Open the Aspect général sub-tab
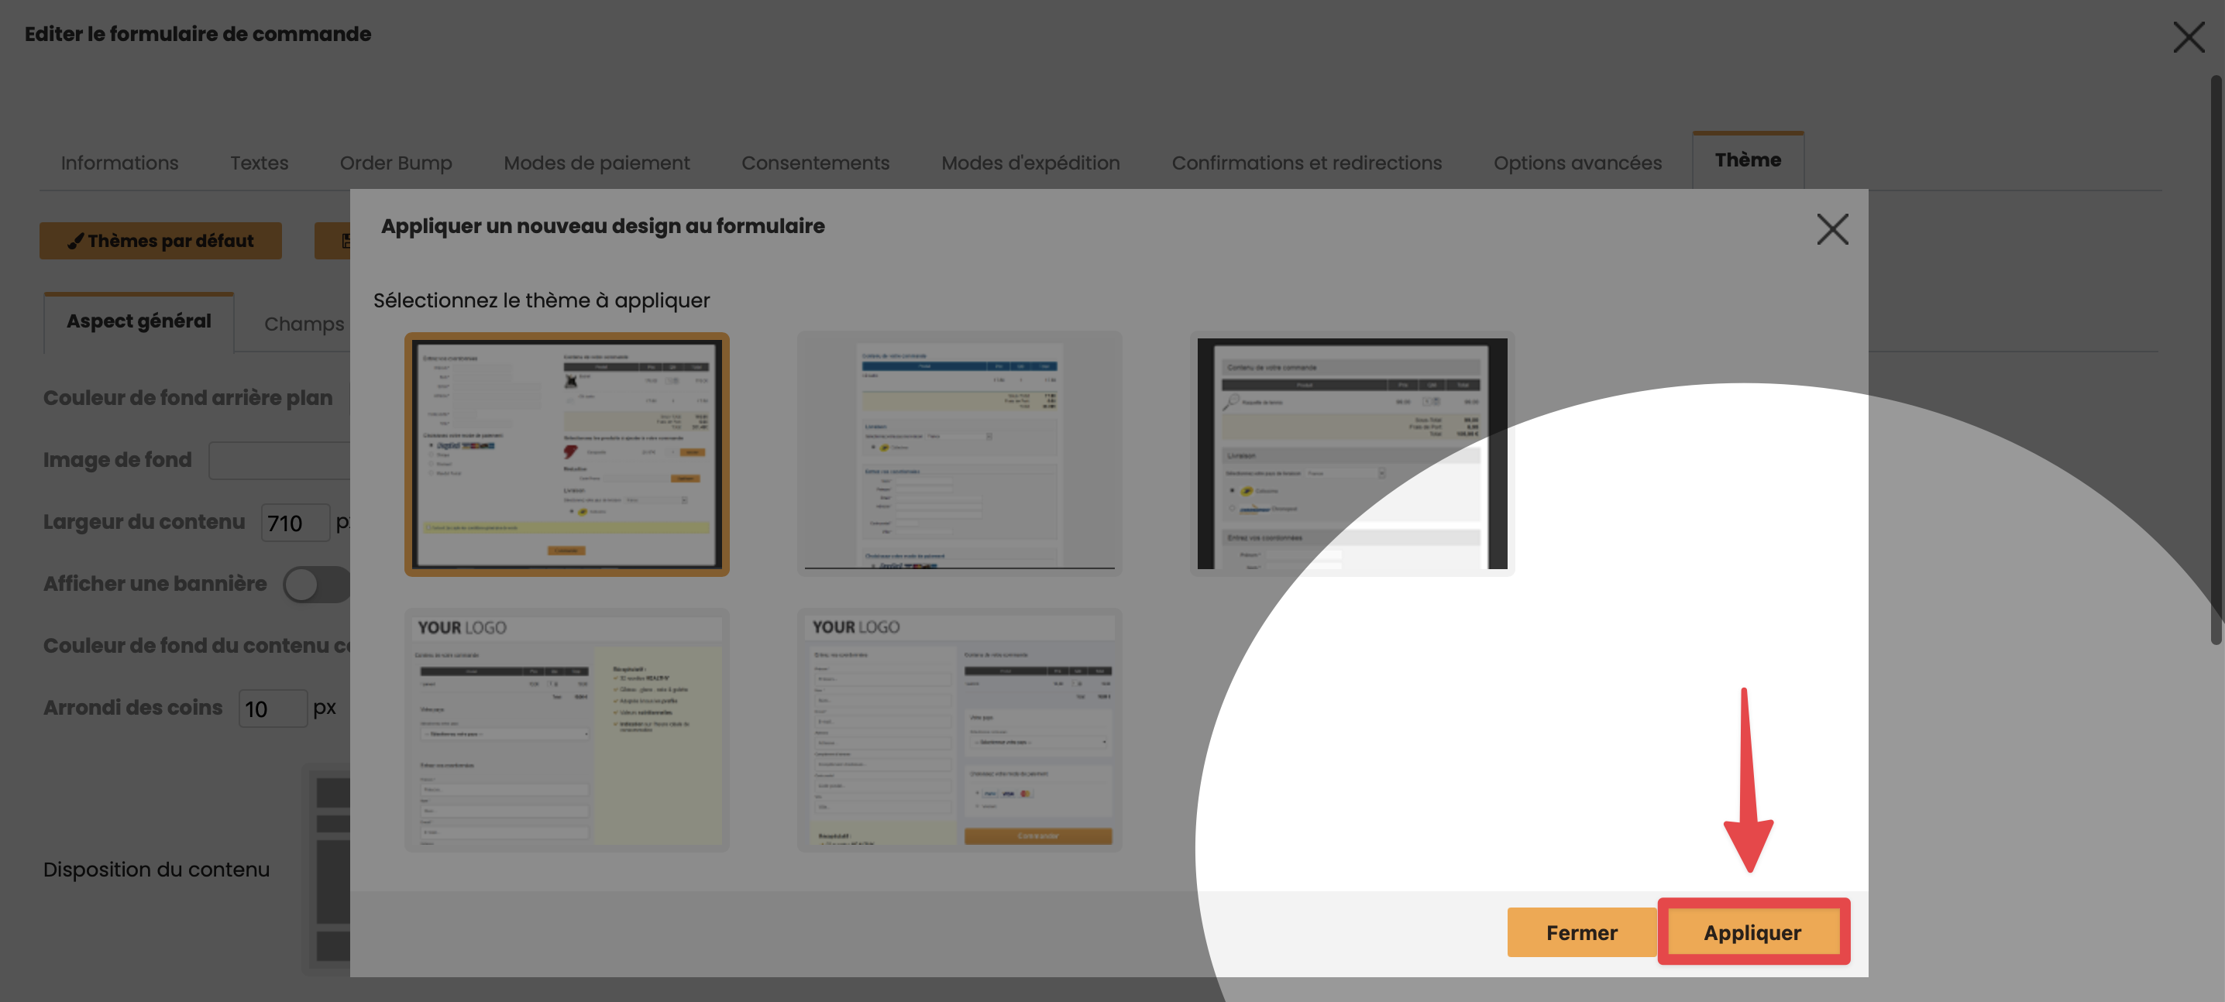2225x1002 pixels. tap(139, 321)
